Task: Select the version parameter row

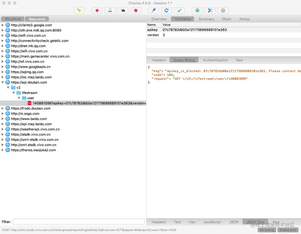Action: click(224, 35)
